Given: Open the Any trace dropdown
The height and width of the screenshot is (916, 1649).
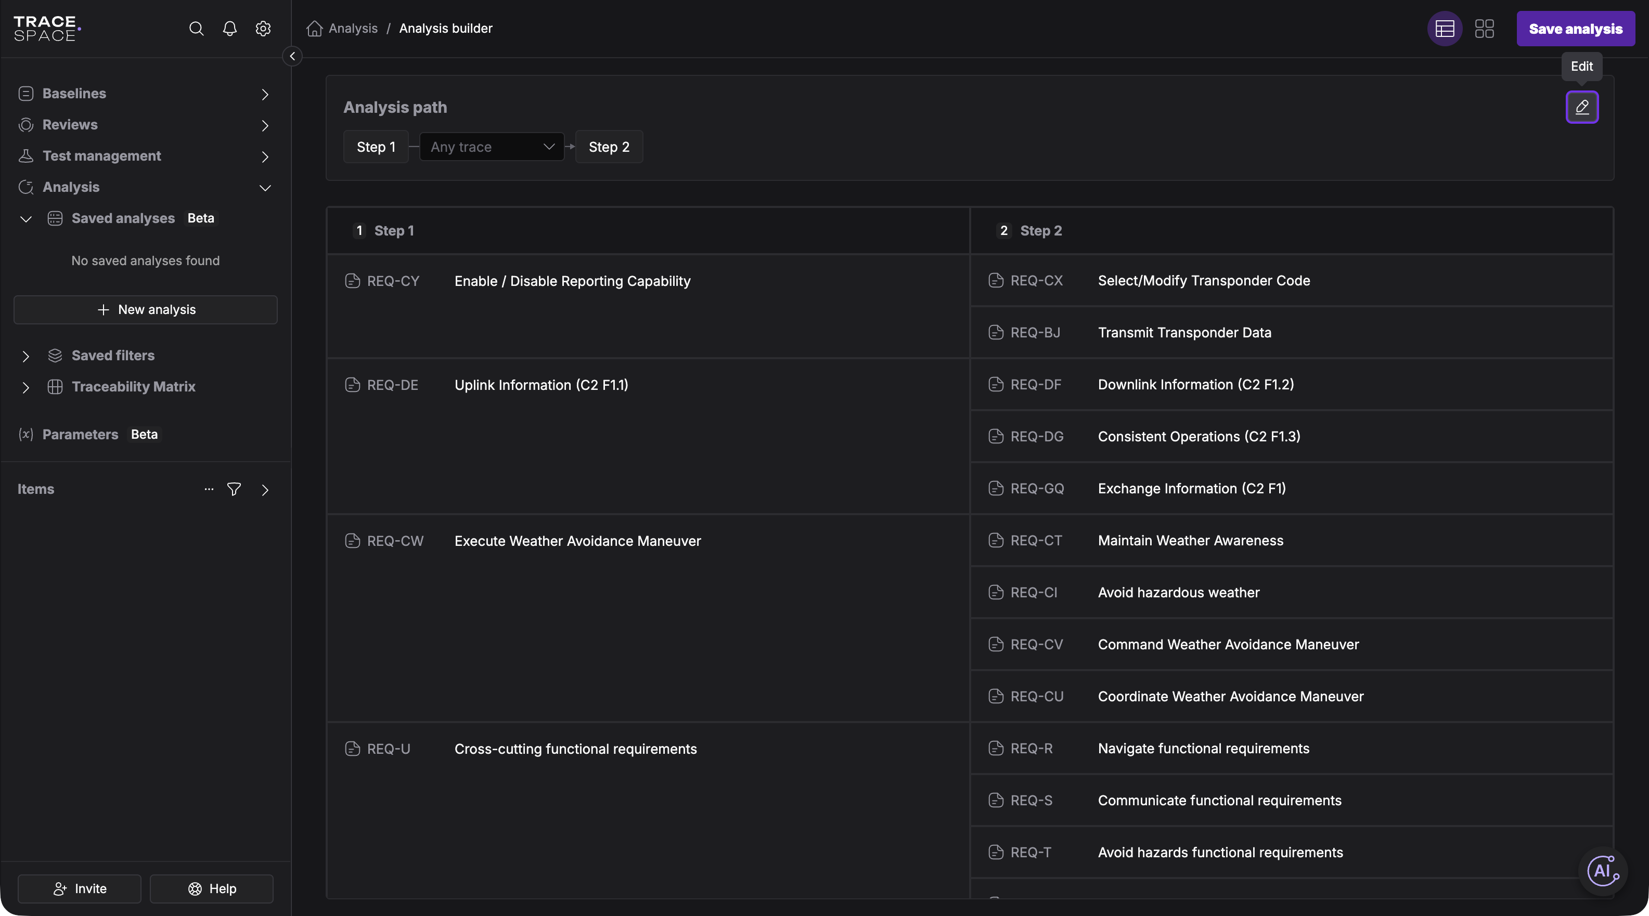Looking at the screenshot, I should tap(492, 147).
